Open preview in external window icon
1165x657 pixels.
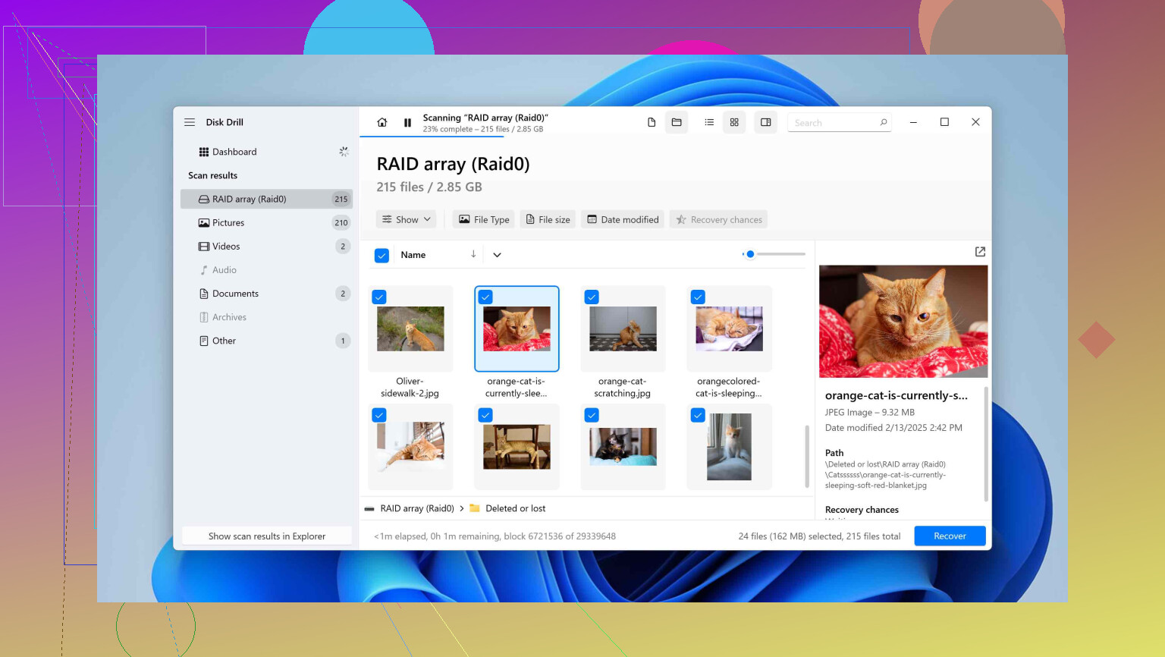point(980,252)
